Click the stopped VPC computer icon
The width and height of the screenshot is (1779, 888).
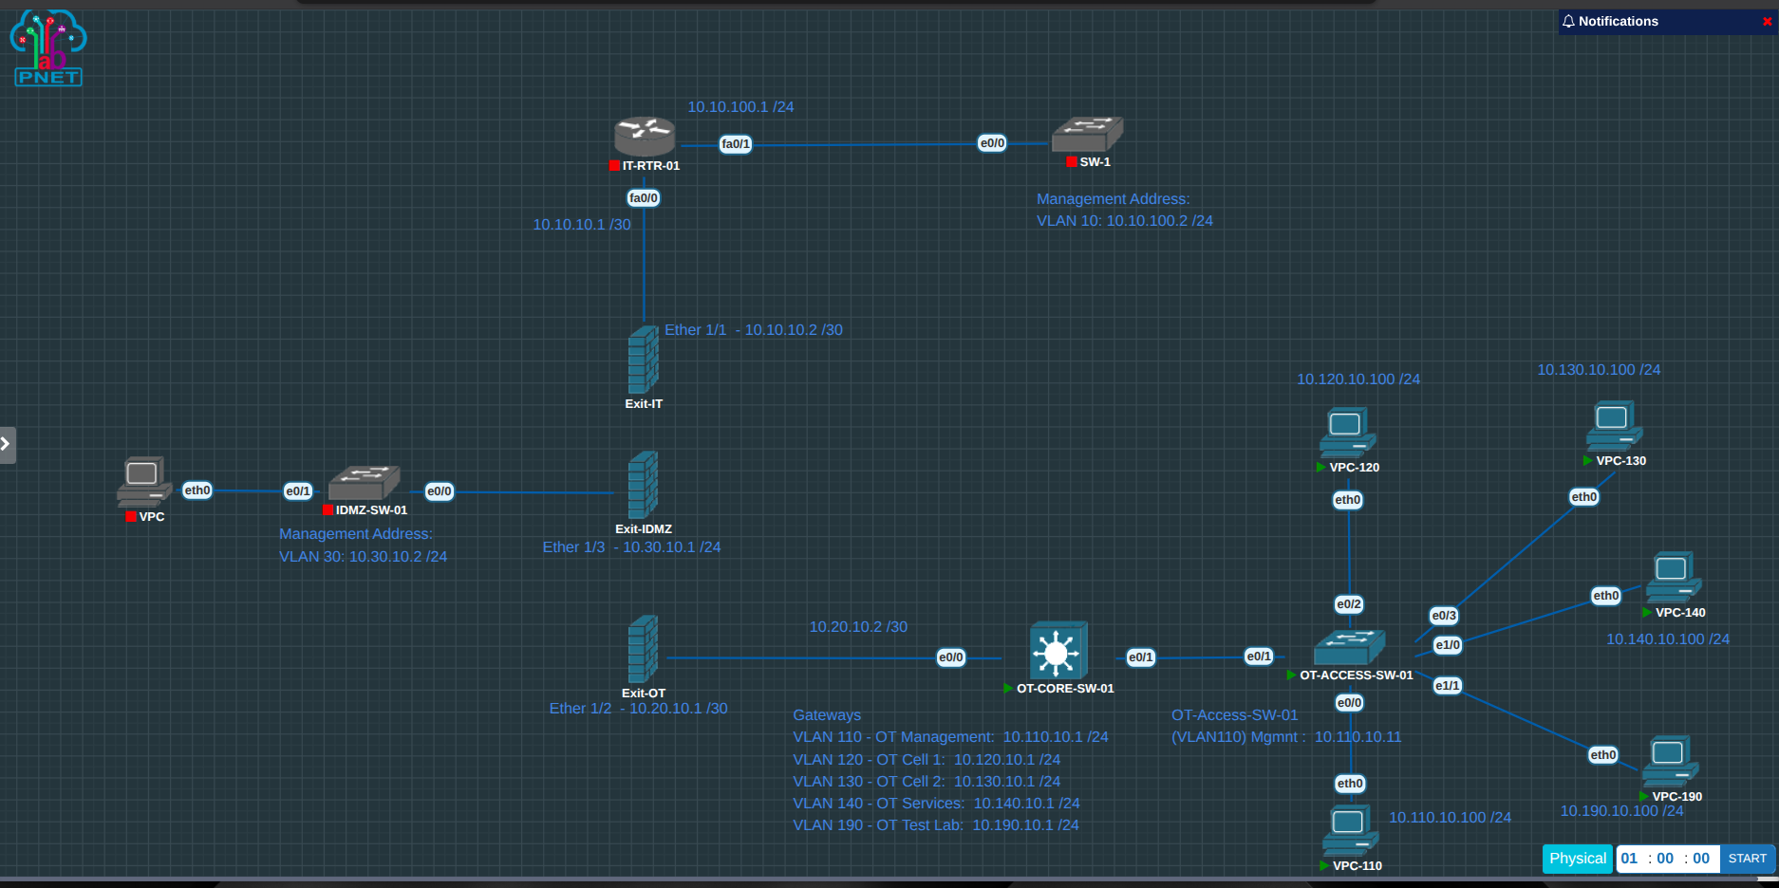[x=144, y=482]
